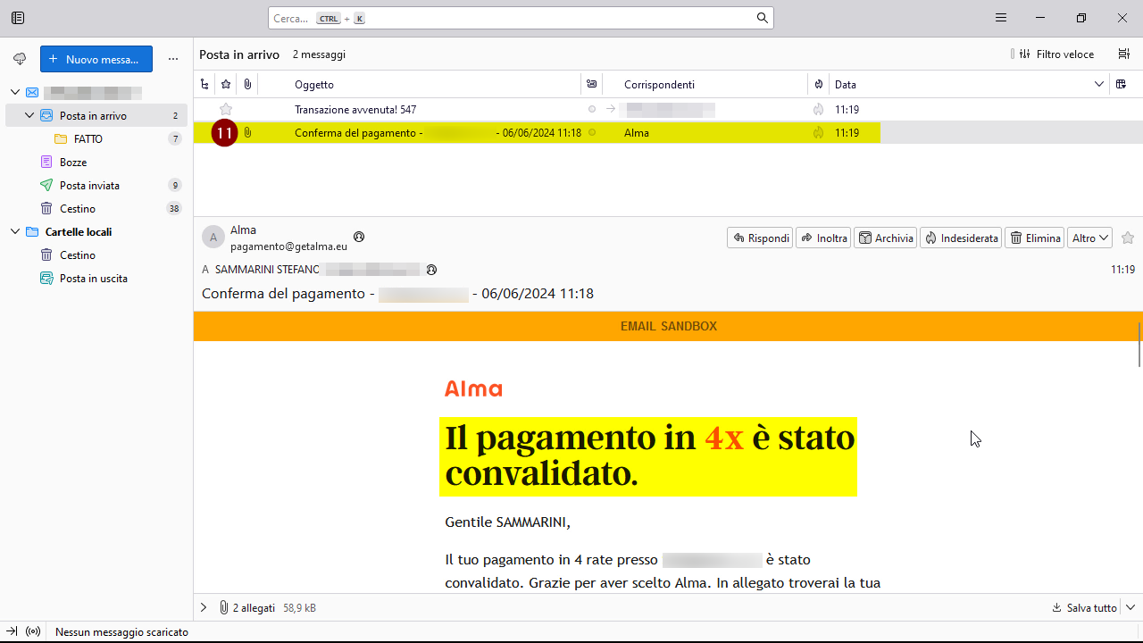Screen dimensions: 1143x643
Task: Click the offline status icon
Action: (x=33, y=631)
